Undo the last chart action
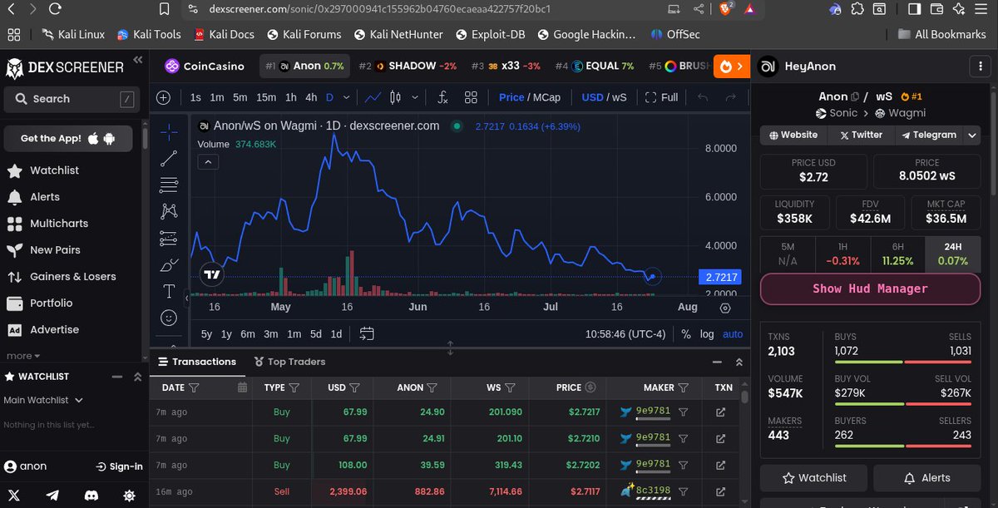Viewport: 998px width, 508px height. [x=703, y=97]
